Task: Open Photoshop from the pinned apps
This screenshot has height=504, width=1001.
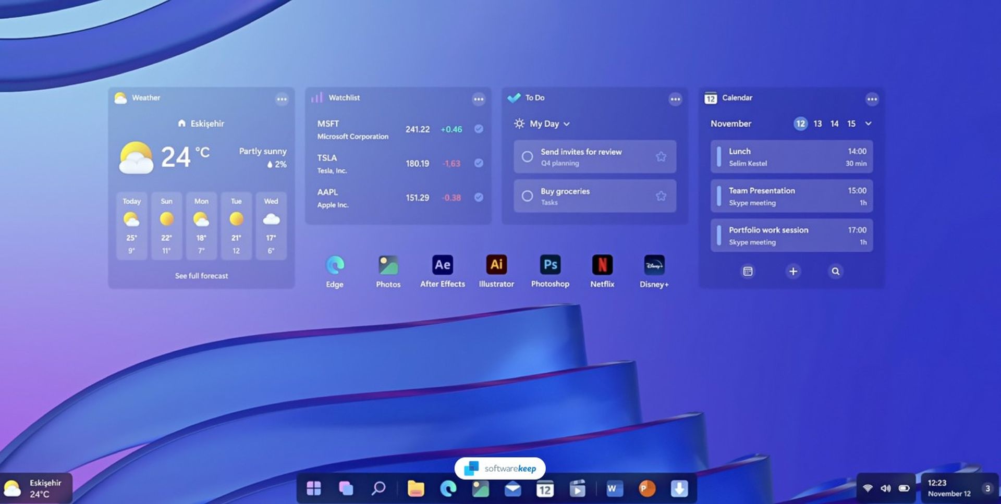Action: click(550, 265)
